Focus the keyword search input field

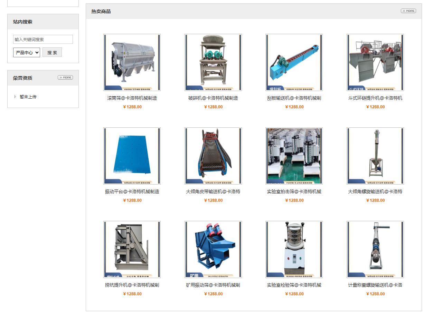43,39
